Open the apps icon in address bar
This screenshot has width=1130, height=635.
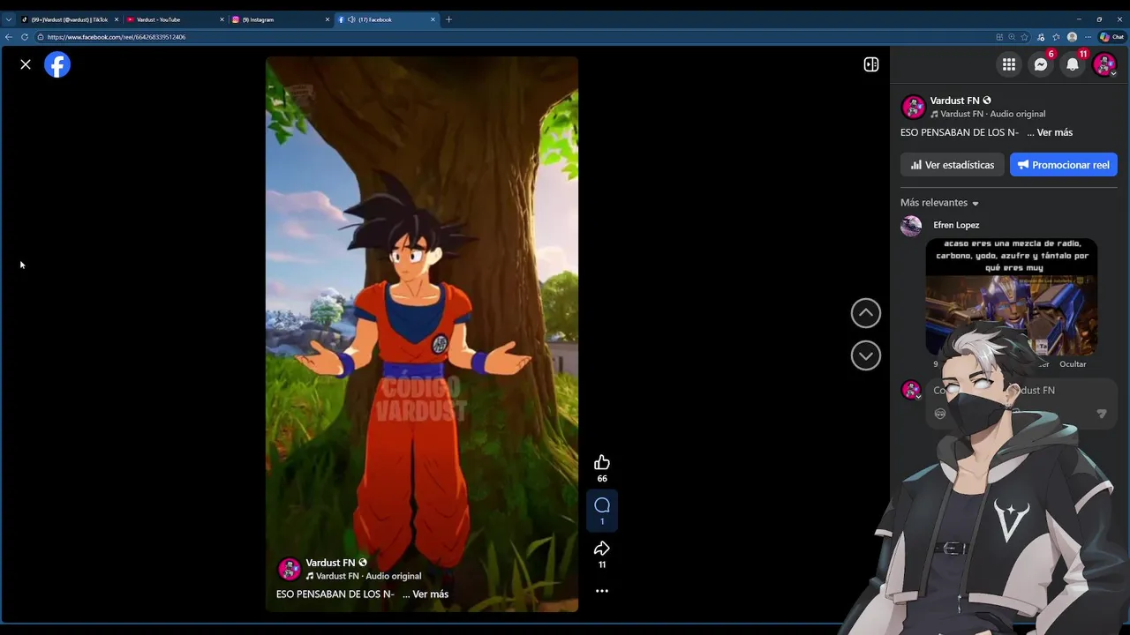(x=999, y=37)
